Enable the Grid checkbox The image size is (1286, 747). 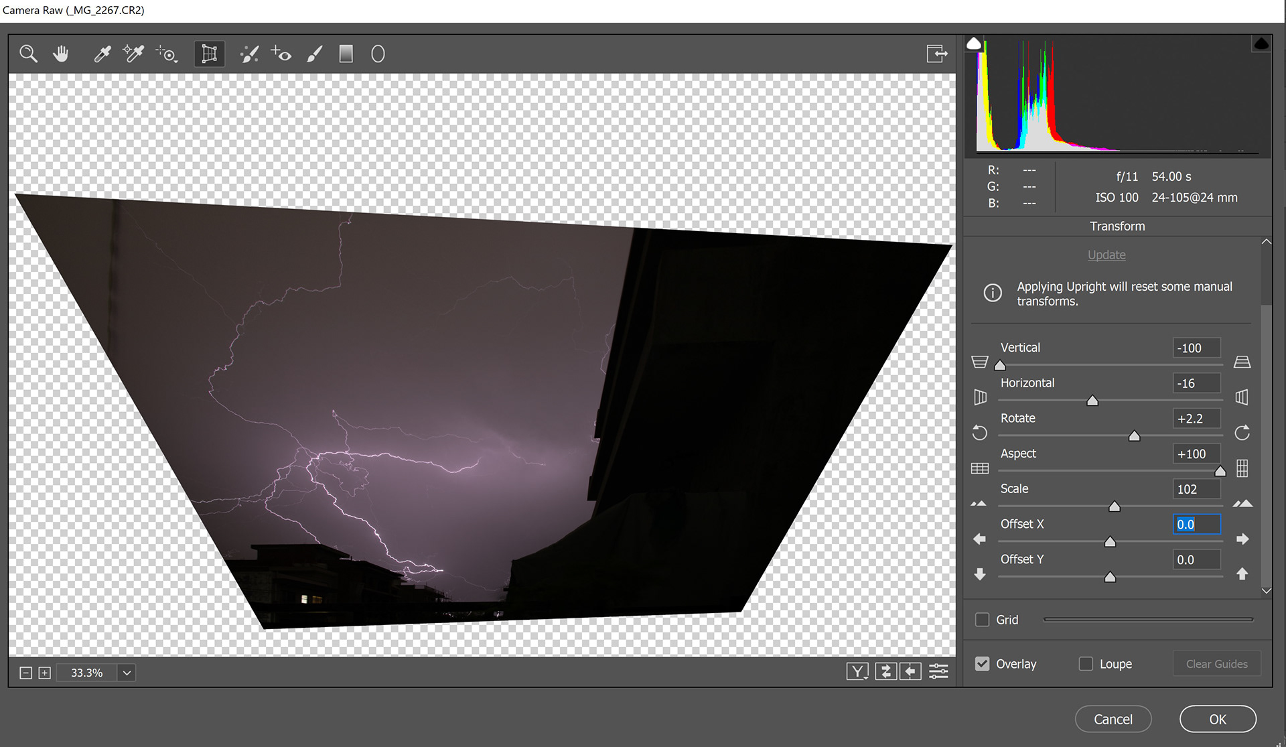click(983, 620)
